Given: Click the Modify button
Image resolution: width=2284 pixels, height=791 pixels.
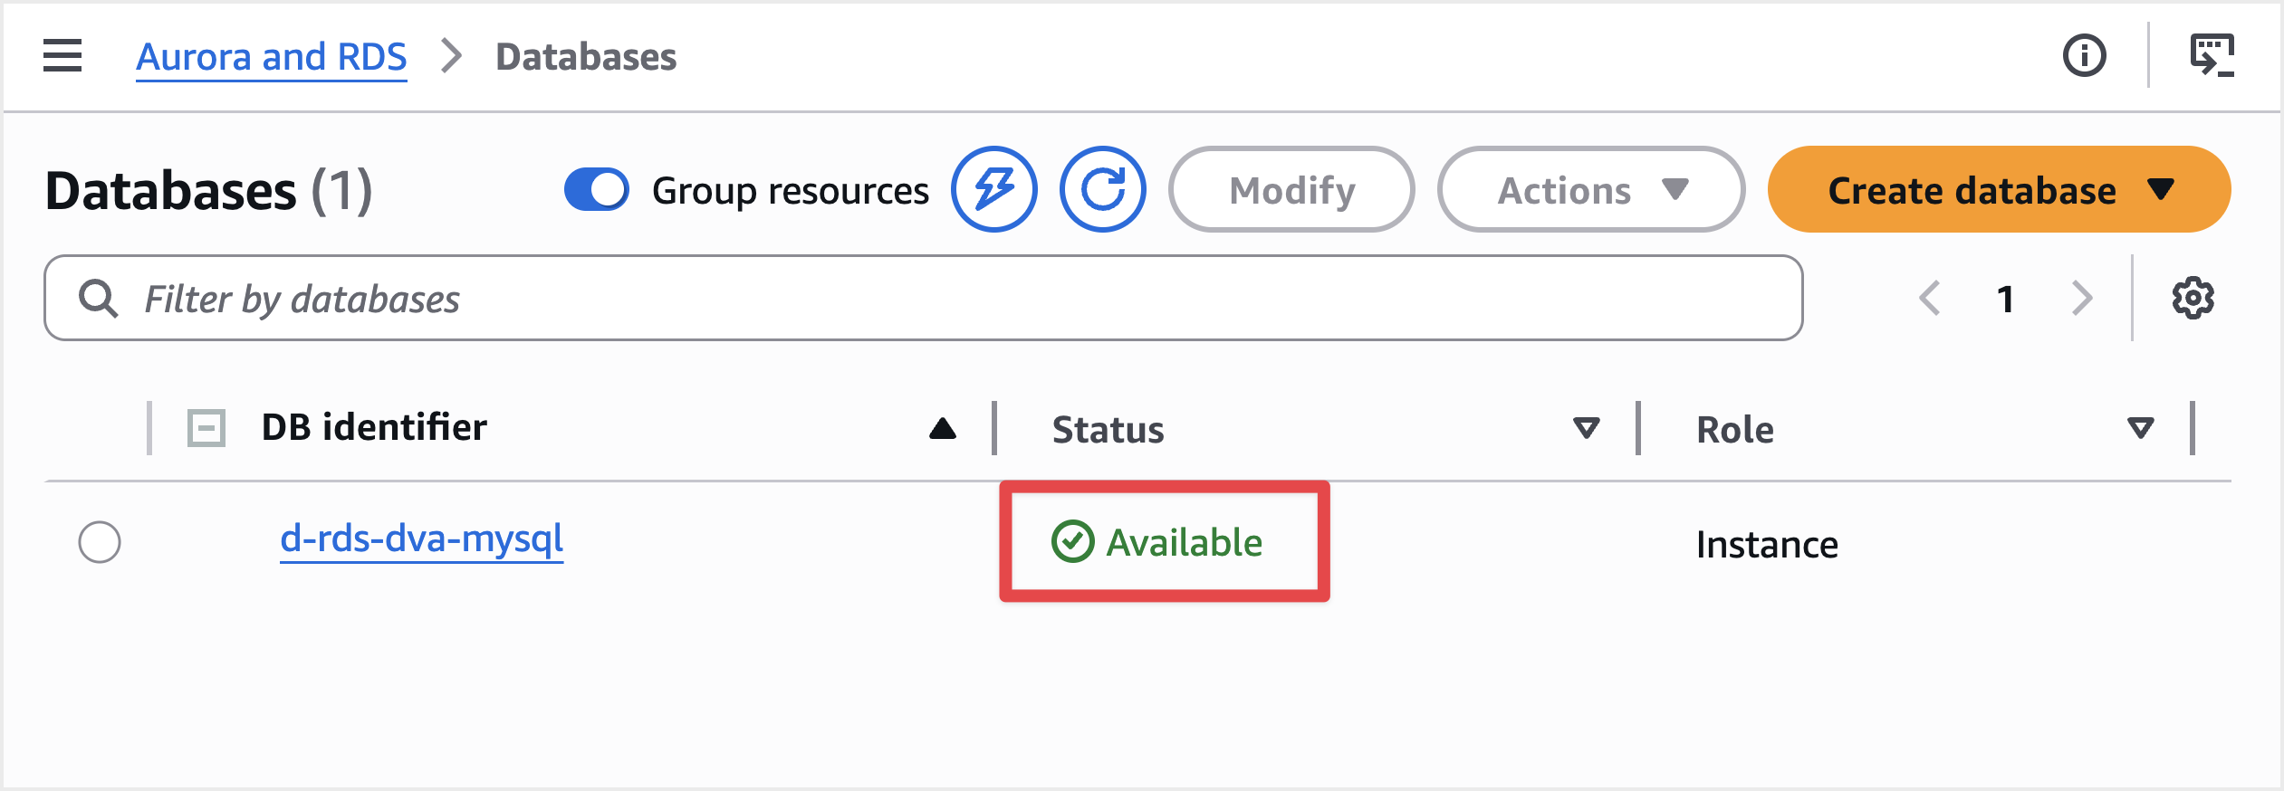Looking at the screenshot, I should (1291, 189).
